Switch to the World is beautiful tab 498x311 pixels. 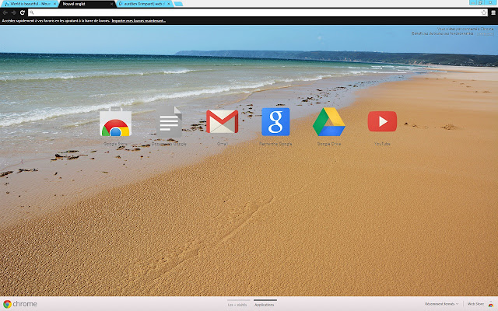click(x=30, y=4)
